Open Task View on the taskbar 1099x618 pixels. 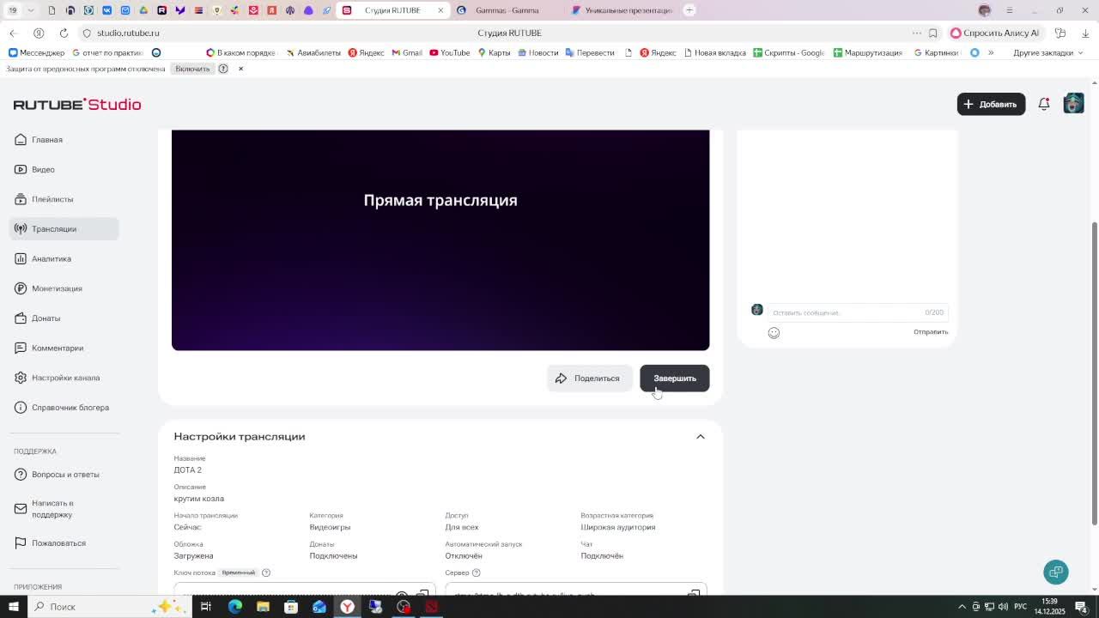coord(206,607)
